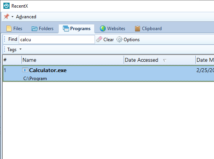Viewport: 214px width, 159px height.
Task: Open the Websites tab
Action: tap(113, 29)
